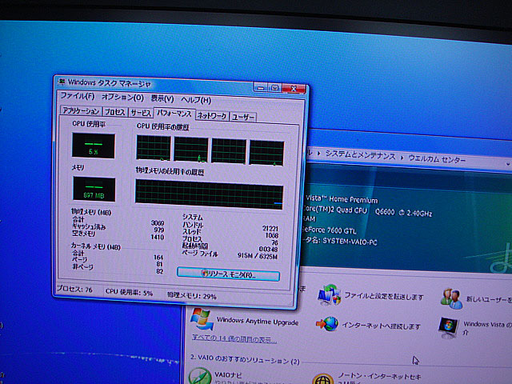This screenshot has height=384, width=512.
Task: Click the 空きメモリ value 1410
Action: (157, 237)
